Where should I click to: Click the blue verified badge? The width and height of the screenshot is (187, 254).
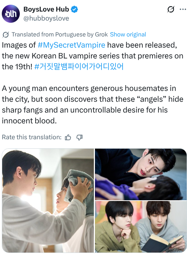pos(74,9)
